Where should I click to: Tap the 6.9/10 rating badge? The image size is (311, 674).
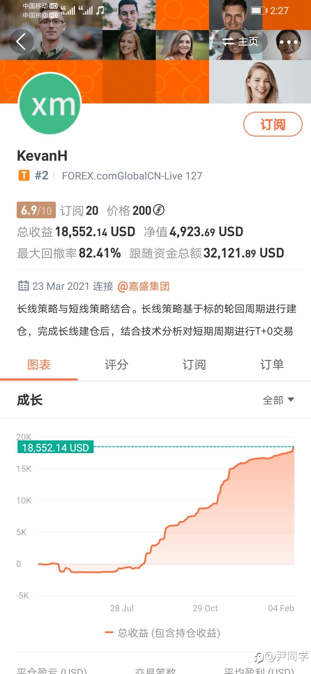coord(36,210)
